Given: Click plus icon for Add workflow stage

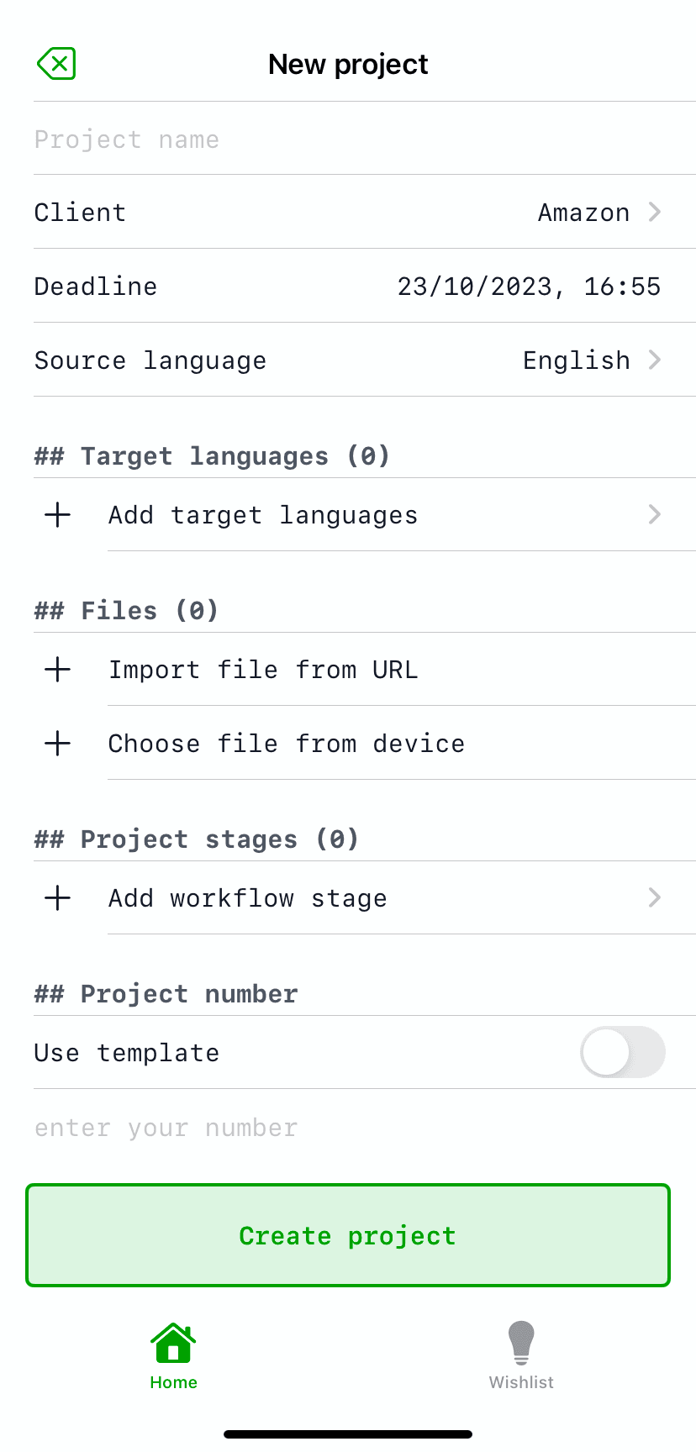Looking at the screenshot, I should [57, 898].
